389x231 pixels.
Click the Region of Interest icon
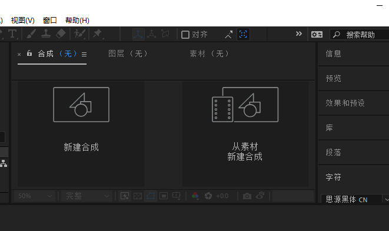164,196
